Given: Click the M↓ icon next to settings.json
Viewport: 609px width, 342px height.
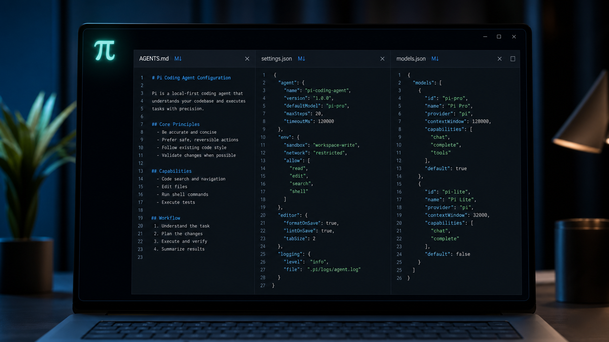Looking at the screenshot, I should pyautogui.click(x=301, y=59).
